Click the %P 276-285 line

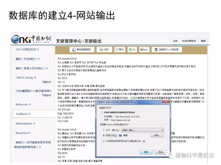click(x=64, y=110)
